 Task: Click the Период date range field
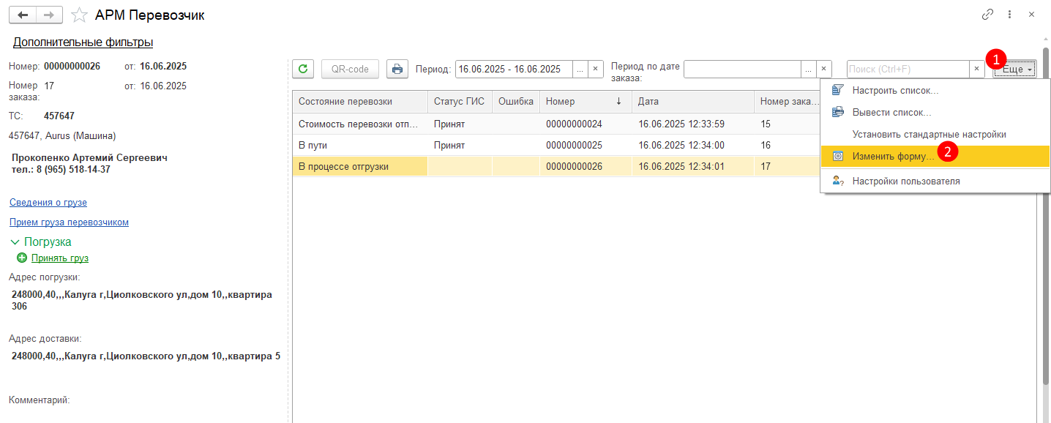[514, 69]
